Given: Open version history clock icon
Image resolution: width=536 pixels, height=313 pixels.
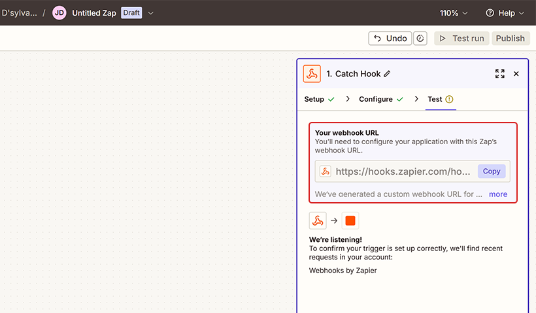Looking at the screenshot, I should 421,38.
